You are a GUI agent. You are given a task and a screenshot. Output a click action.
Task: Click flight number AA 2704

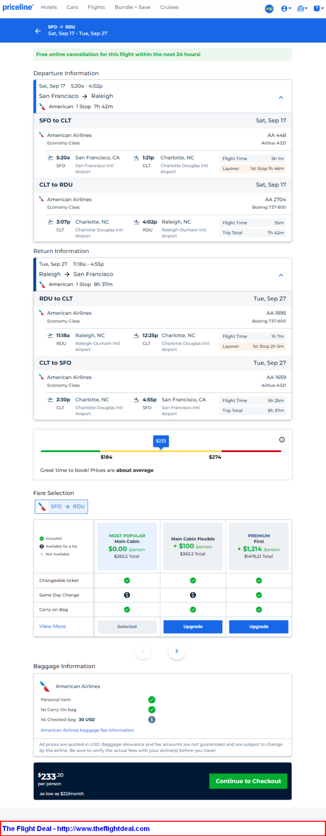275,200
